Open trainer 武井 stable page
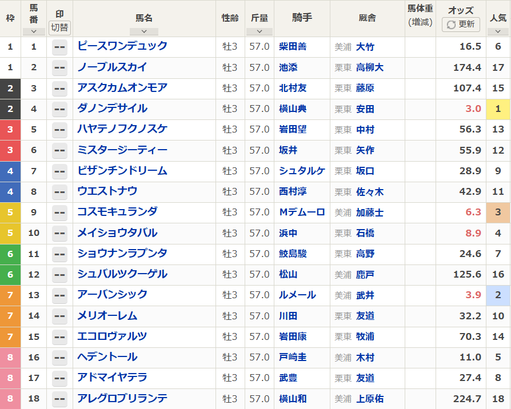 [x=365, y=295]
